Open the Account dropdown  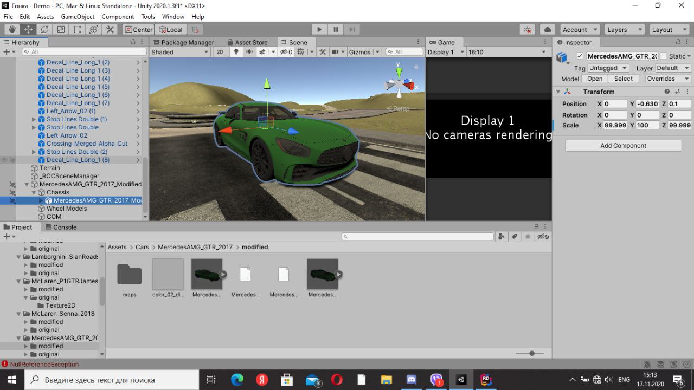pyautogui.click(x=579, y=30)
